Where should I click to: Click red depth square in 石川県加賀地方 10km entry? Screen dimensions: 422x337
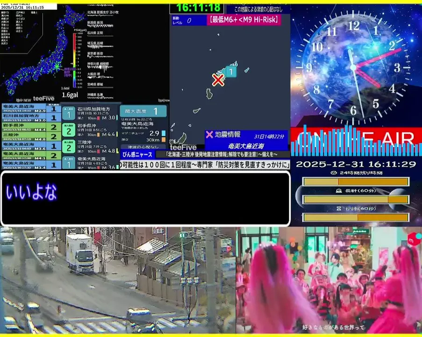[x=99, y=118]
